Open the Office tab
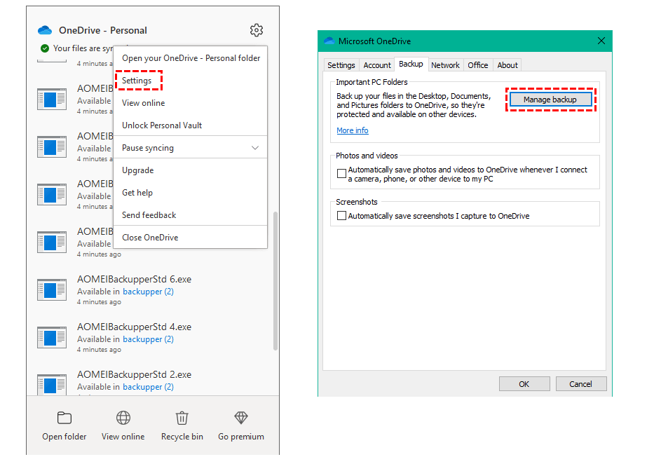 point(477,65)
